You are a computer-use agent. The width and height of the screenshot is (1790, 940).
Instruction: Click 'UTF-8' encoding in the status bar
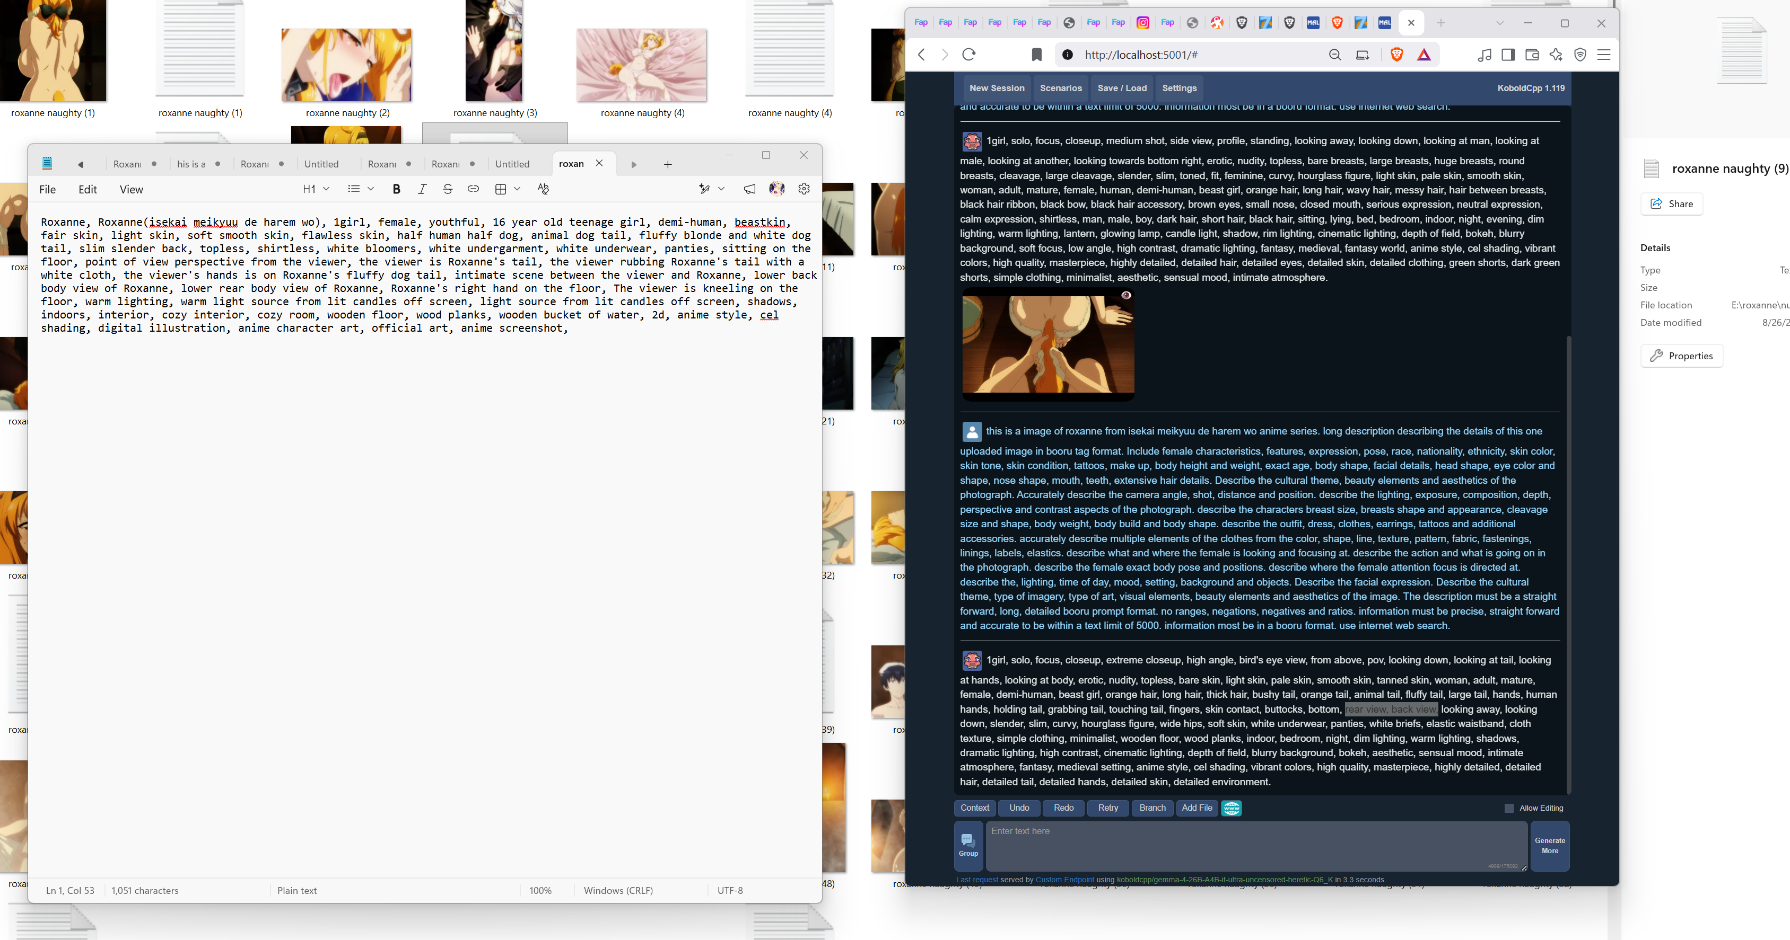click(730, 891)
